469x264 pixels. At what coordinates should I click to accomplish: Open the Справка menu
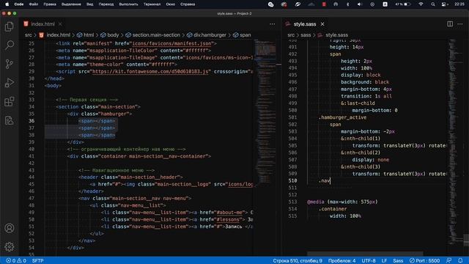(x=188, y=4)
